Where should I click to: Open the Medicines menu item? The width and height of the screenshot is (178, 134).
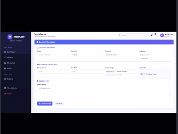pos(16,63)
